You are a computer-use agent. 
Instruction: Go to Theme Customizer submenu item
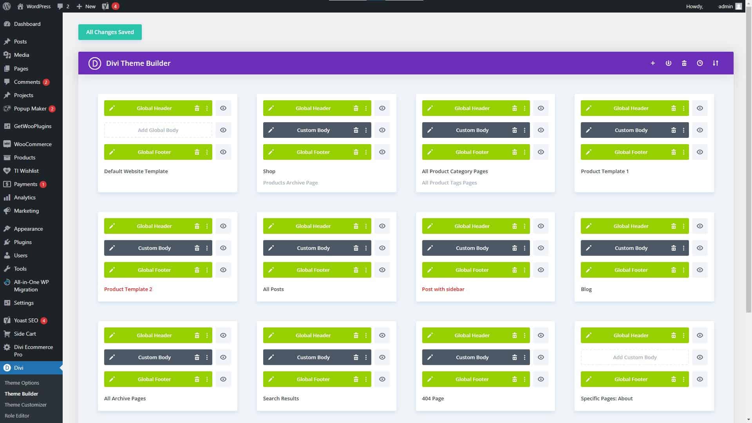coord(25,405)
